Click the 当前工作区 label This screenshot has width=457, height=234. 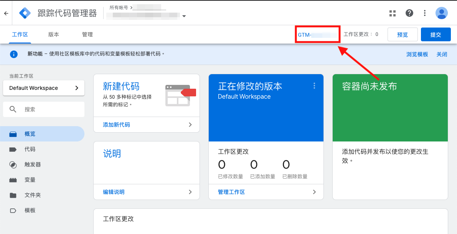pos(21,76)
